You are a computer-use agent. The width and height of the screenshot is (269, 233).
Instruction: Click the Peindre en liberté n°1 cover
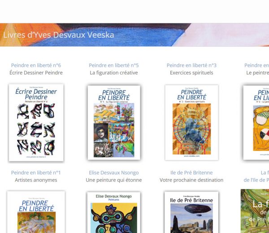point(36,212)
